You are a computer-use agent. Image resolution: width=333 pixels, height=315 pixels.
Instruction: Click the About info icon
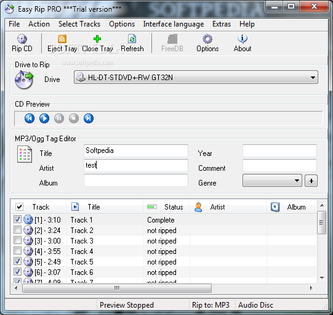tap(243, 39)
